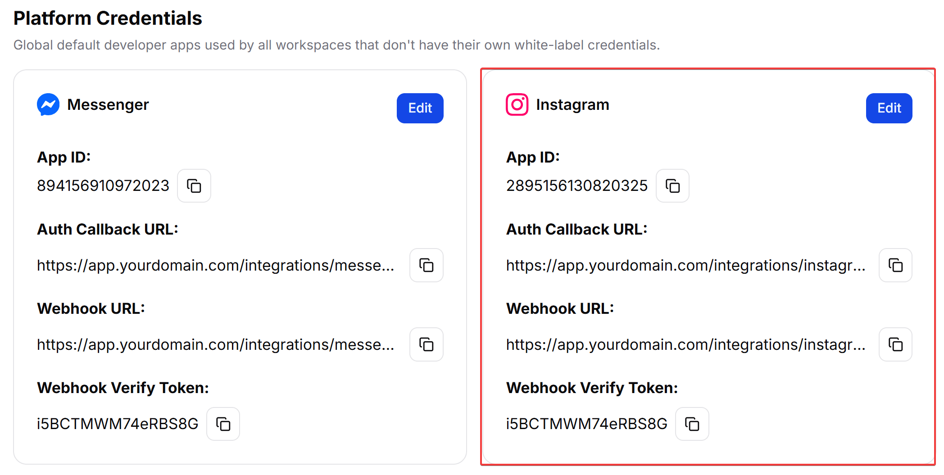Screen dimensions: 944x475
Task: Click the Platform Credentials heading
Action: 108,18
